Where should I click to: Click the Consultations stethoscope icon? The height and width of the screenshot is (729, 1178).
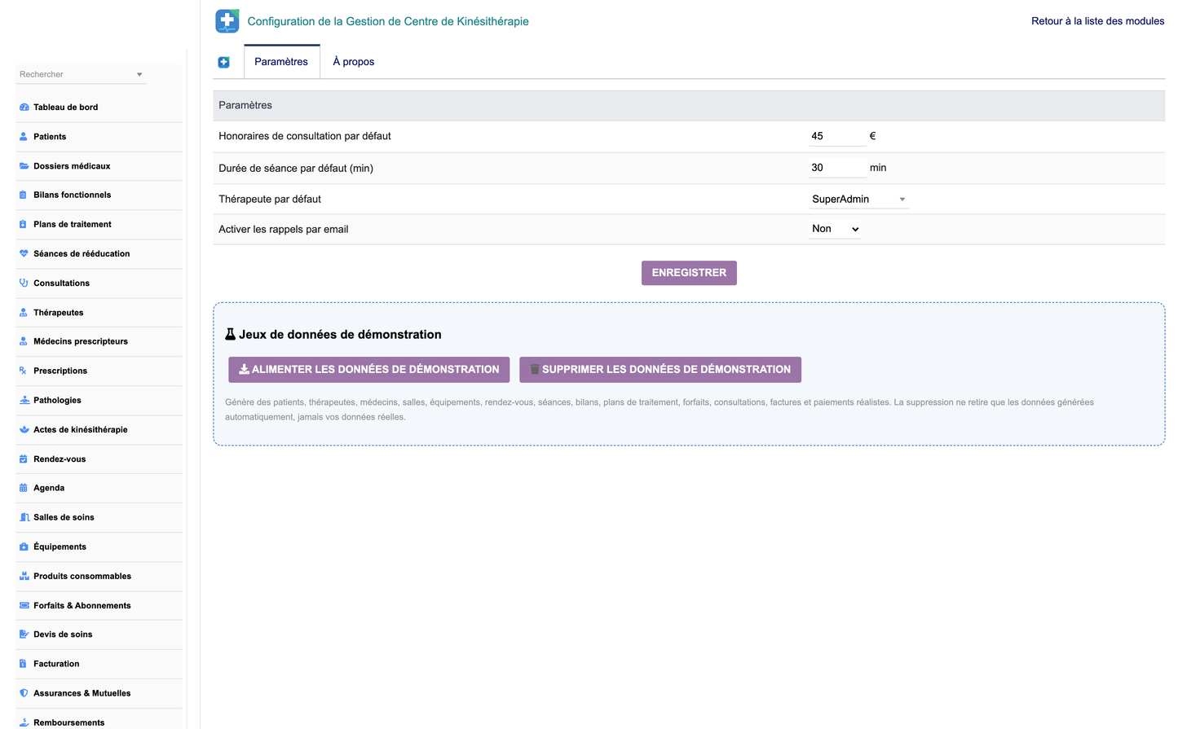pyautogui.click(x=24, y=283)
